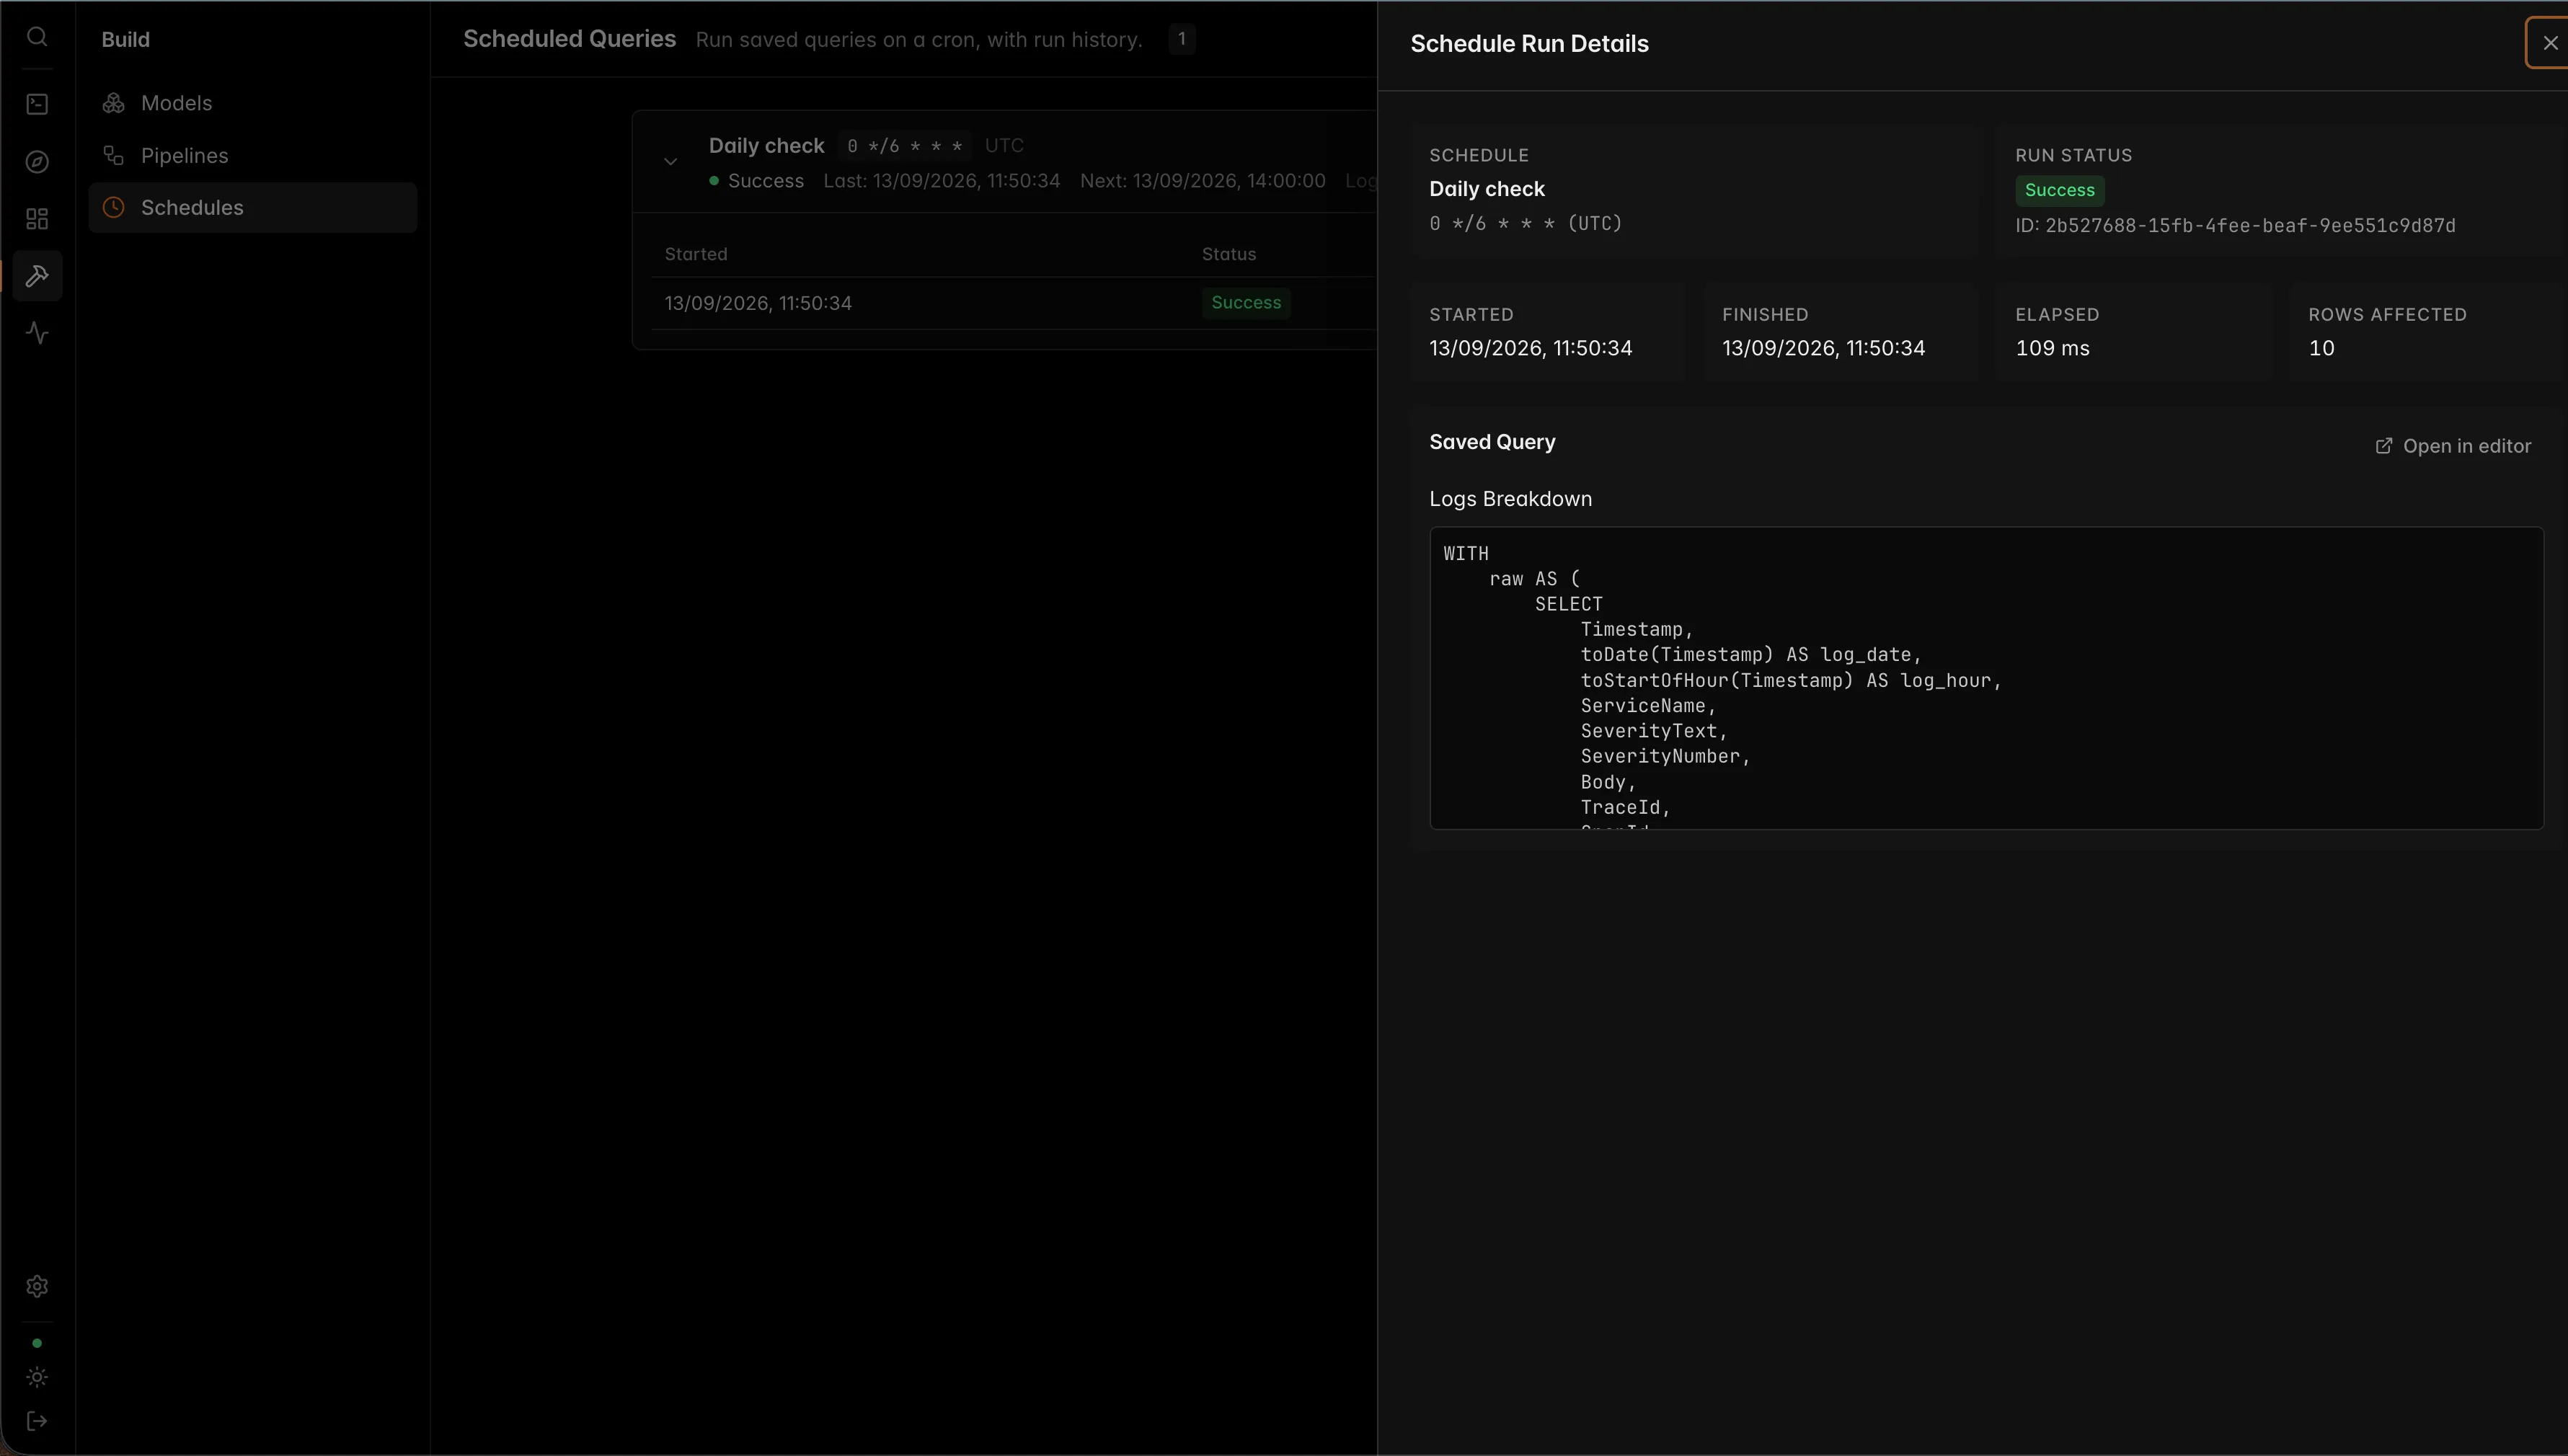Click the Started column header

coord(696,254)
